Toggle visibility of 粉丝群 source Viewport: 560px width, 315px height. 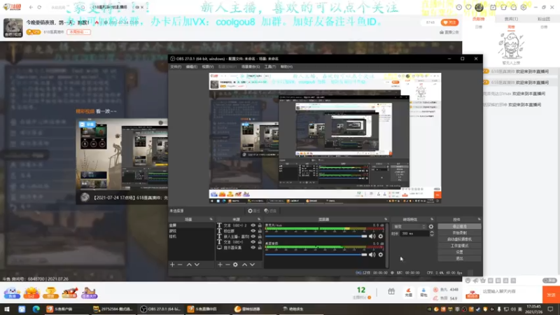click(253, 231)
